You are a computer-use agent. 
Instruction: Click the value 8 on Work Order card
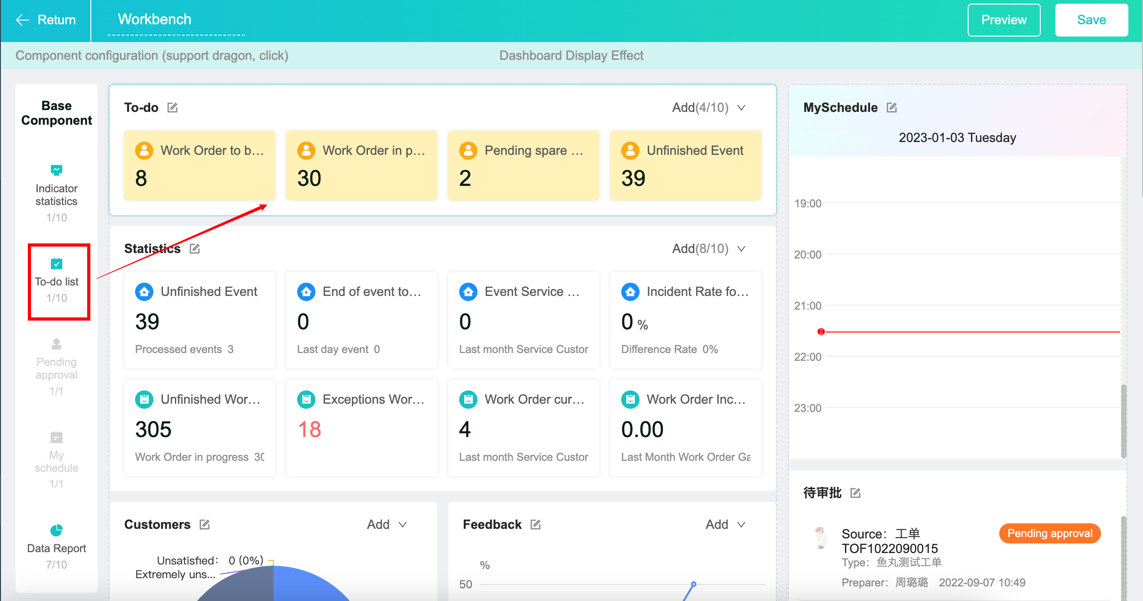[141, 178]
